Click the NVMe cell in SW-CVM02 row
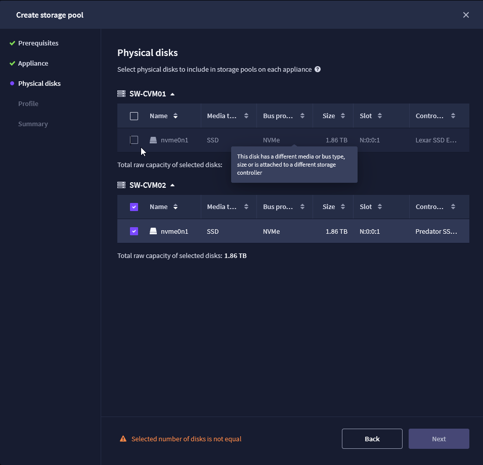 click(x=272, y=231)
